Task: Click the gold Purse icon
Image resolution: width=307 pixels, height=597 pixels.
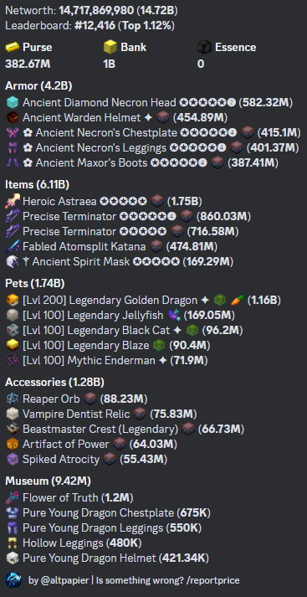Action: point(13,48)
